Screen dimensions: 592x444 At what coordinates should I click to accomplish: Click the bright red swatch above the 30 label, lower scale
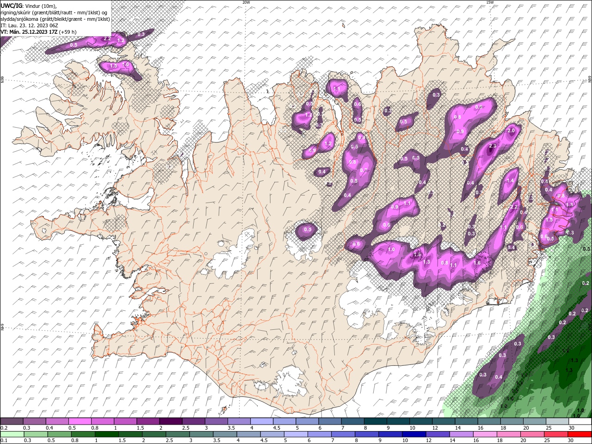pyautogui.click(x=580, y=434)
